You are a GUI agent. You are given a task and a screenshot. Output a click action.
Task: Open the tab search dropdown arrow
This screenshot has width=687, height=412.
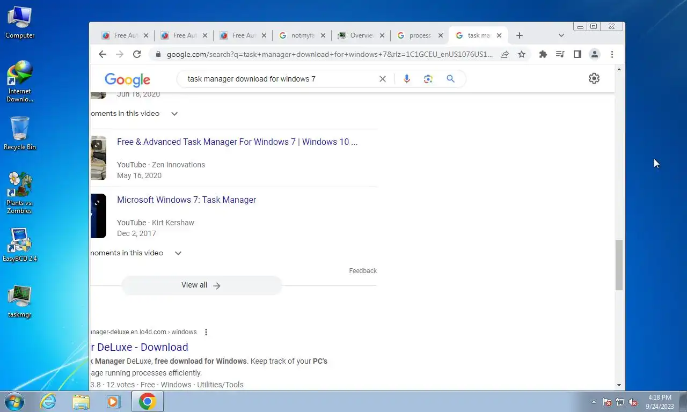click(x=561, y=35)
